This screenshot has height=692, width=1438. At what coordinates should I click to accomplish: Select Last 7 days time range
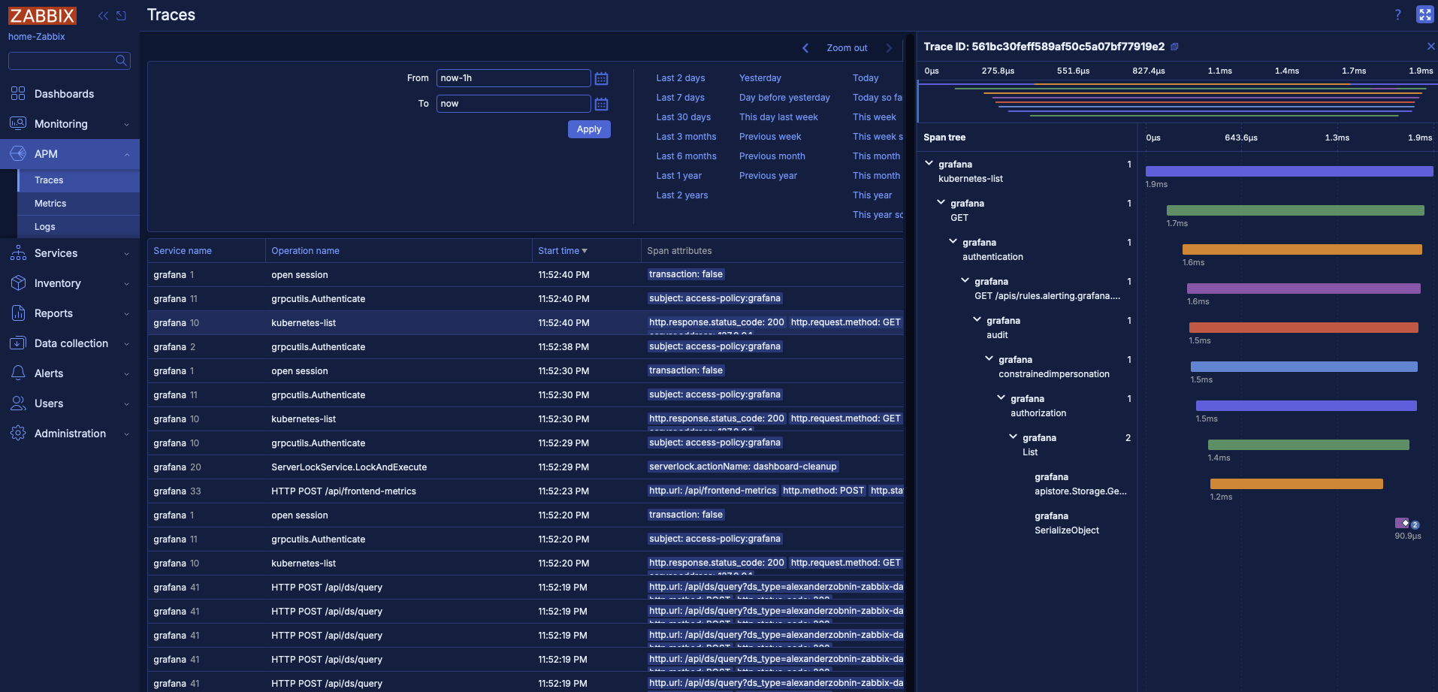point(680,98)
